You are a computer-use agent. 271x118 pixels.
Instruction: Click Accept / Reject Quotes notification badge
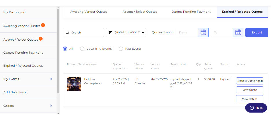pyautogui.click(x=41, y=39)
